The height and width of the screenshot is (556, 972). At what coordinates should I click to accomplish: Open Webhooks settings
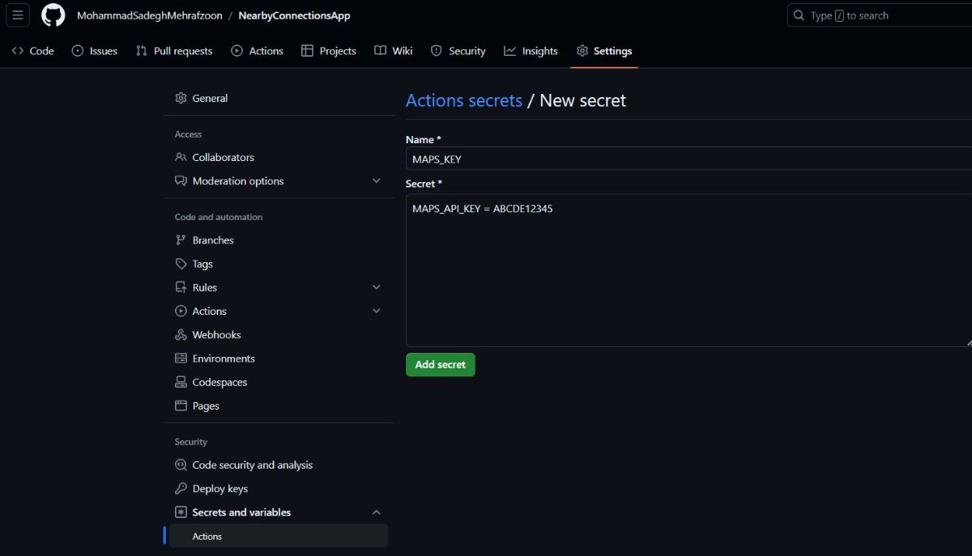(x=279, y=335)
